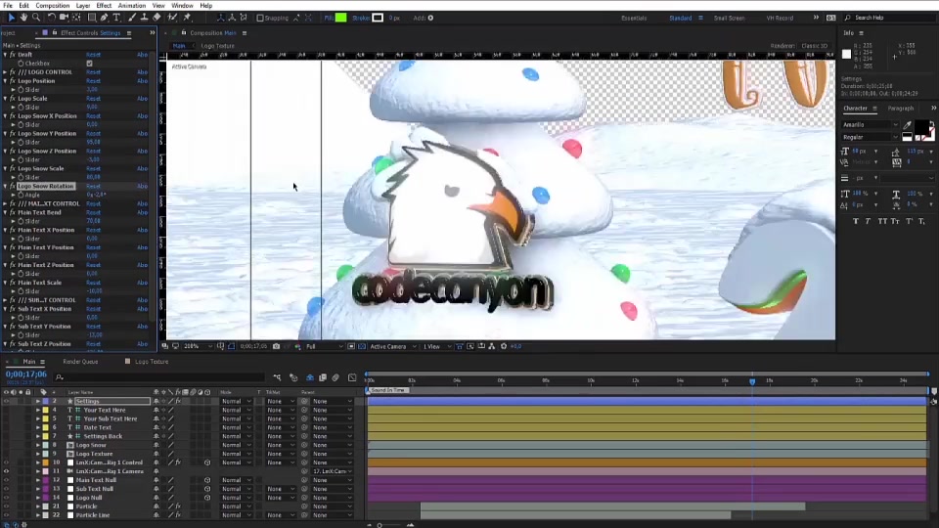939x528 pixels.
Task: Switch to the Small Screen workspace
Action: tap(729, 18)
